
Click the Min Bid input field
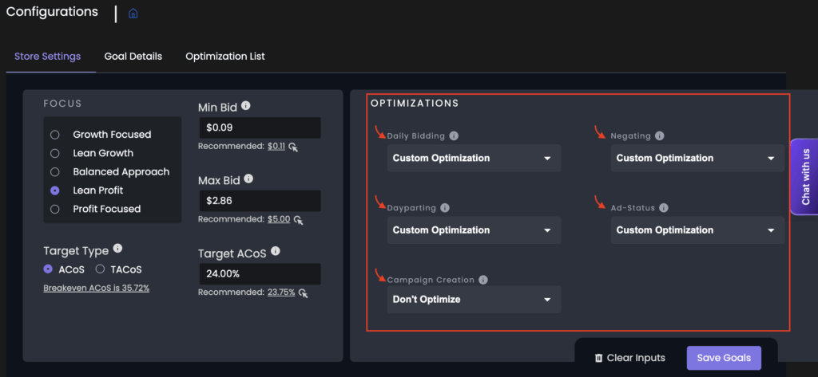[259, 128]
